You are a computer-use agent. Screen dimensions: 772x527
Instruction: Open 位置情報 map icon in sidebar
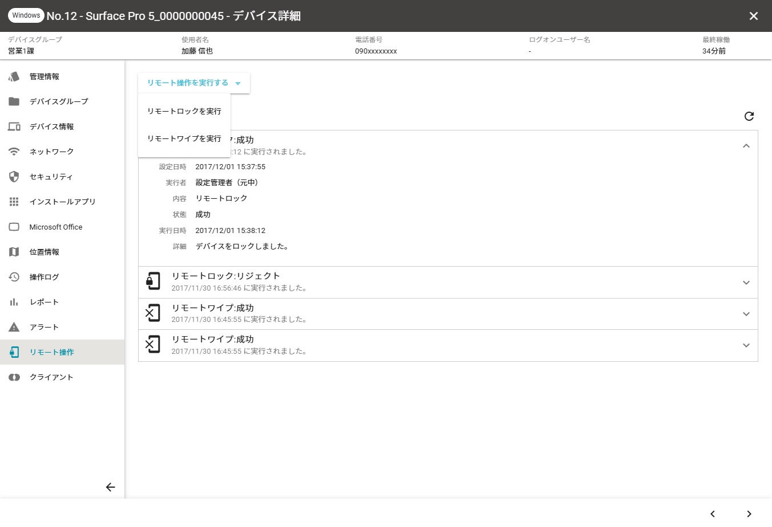[14, 252]
